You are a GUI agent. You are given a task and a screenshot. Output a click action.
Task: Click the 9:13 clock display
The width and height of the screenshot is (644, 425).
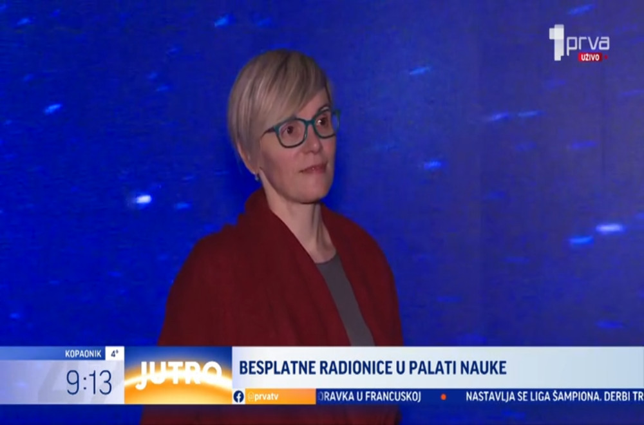tap(89, 382)
